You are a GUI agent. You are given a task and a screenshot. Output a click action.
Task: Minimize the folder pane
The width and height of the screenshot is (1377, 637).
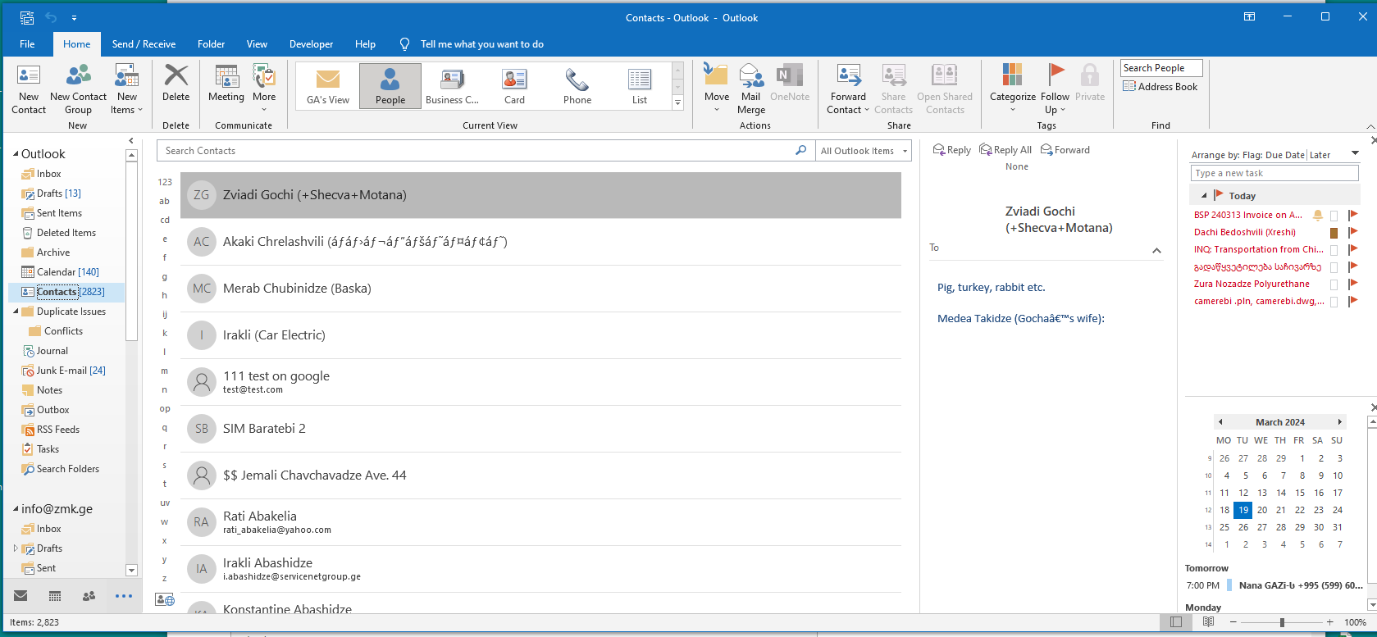pos(131,141)
